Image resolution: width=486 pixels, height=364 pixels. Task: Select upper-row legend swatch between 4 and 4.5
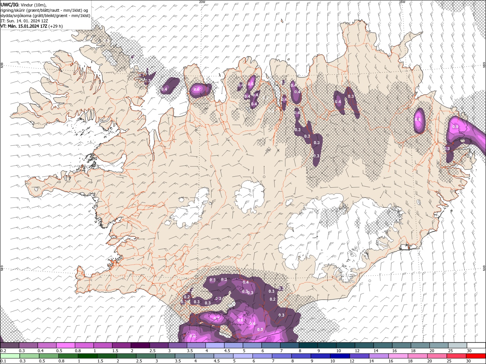pyautogui.click(x=215, y=345)
